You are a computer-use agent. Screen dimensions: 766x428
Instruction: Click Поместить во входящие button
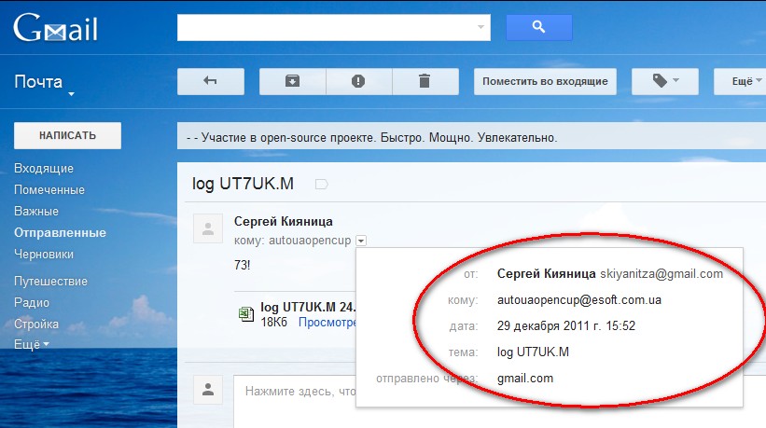pyautogui.click(x=545, y=81)
